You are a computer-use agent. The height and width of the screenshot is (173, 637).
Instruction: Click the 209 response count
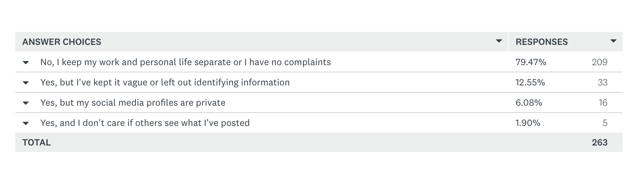point(599,62)
